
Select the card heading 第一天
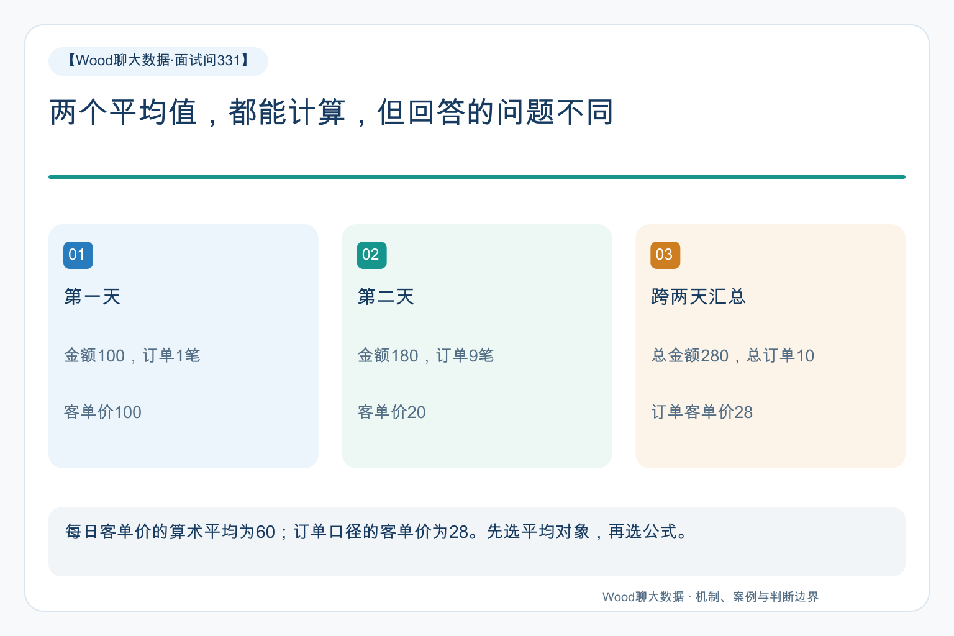pyautogui.click(x=93, y=296)
